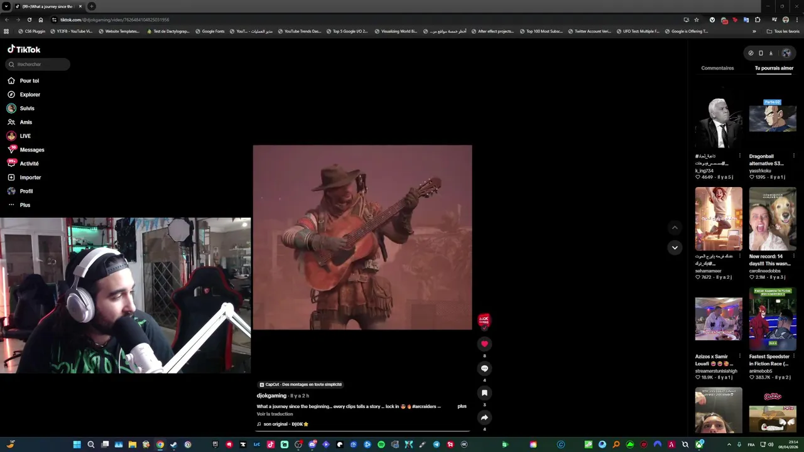Click the address bar URL

coord(115,19)
